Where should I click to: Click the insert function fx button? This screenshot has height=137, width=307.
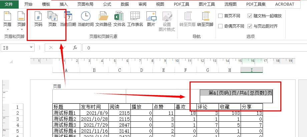pos(75,48)
